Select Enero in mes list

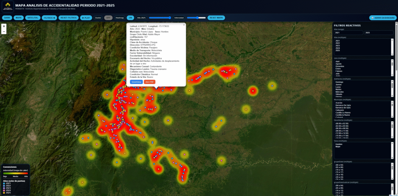pos(363,69)
